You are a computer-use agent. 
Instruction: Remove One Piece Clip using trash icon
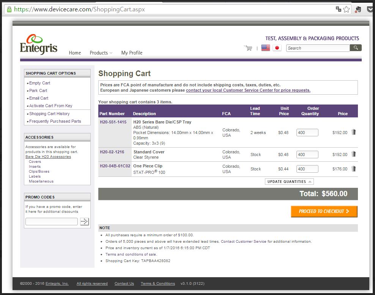(x=353, y=169)
